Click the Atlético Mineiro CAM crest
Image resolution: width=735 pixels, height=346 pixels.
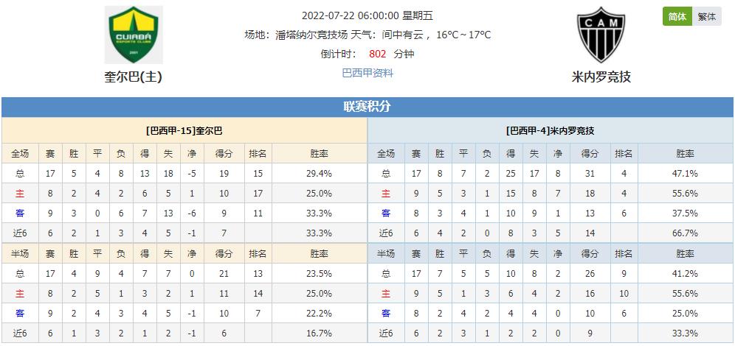601,35
